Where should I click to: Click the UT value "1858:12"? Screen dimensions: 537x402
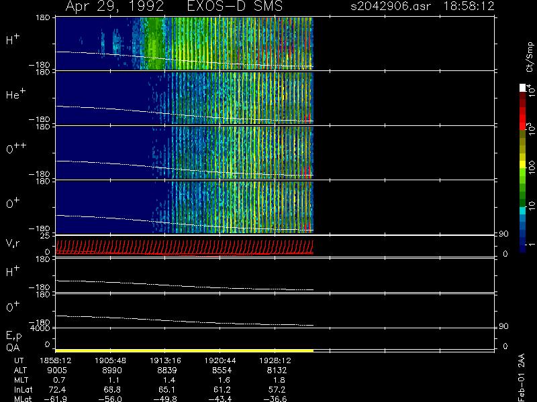click(56, 360)
